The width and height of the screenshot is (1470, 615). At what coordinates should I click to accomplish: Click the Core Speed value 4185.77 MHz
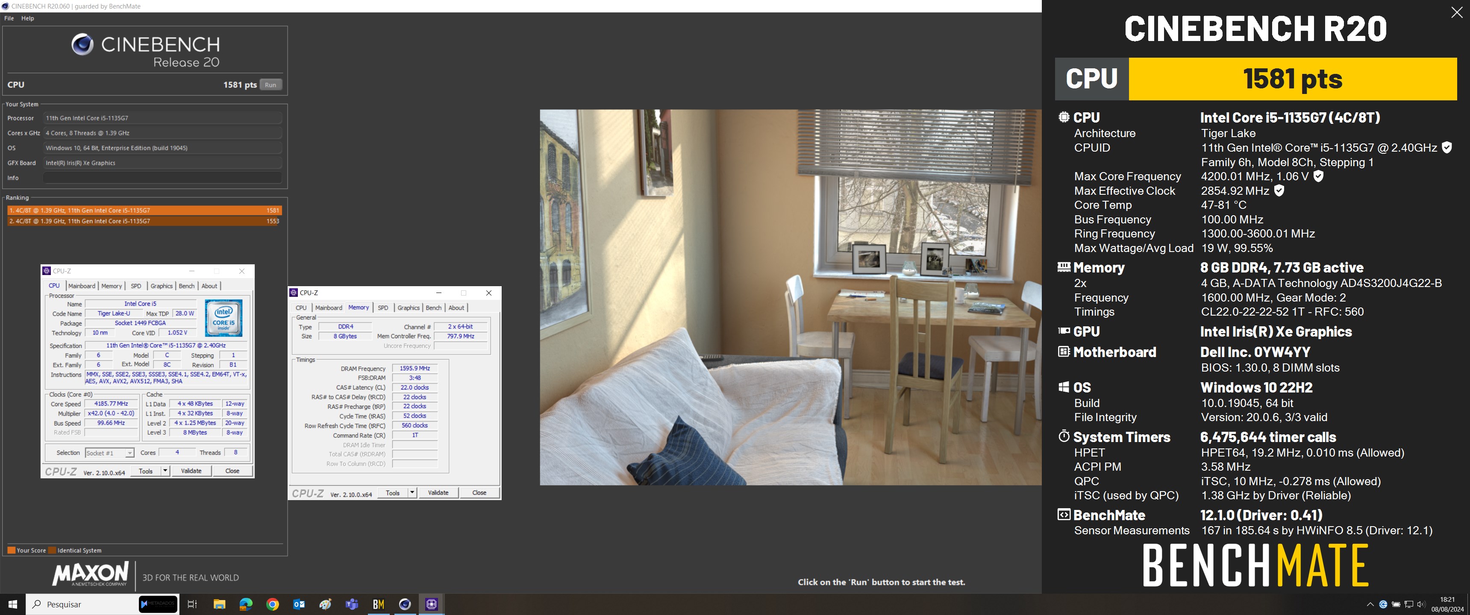pyautogui.click(x=111, y=403)
